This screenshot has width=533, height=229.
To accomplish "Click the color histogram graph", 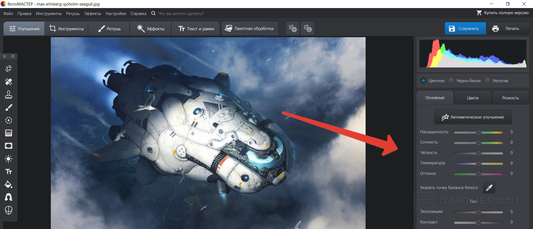I will 473,54.
